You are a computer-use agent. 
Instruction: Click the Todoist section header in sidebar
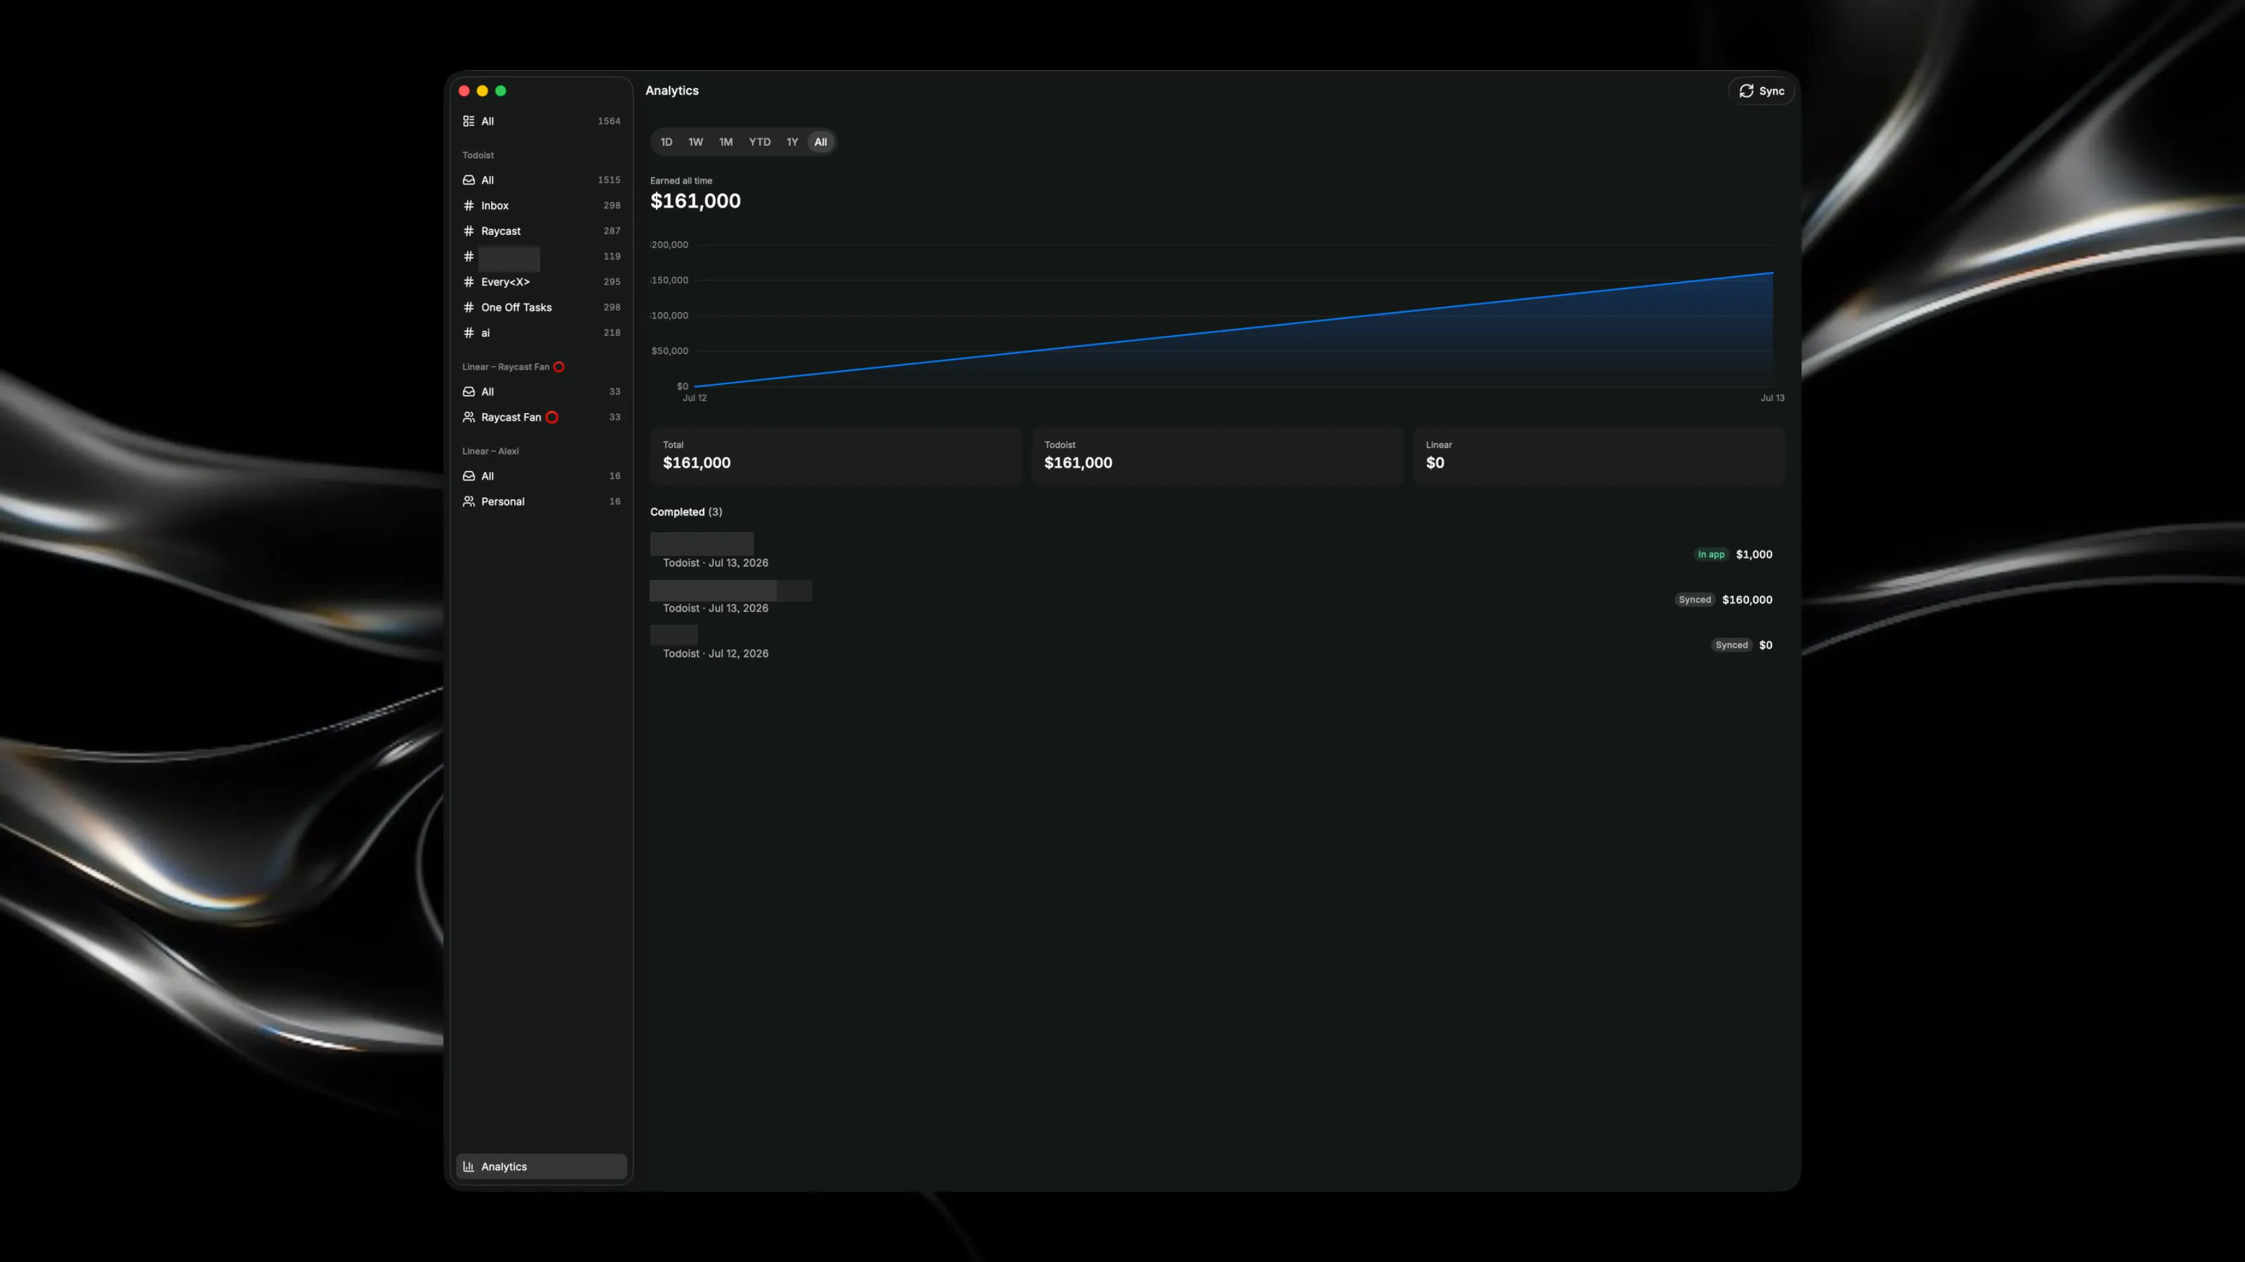pyautogui.click(x=478, y=155)
